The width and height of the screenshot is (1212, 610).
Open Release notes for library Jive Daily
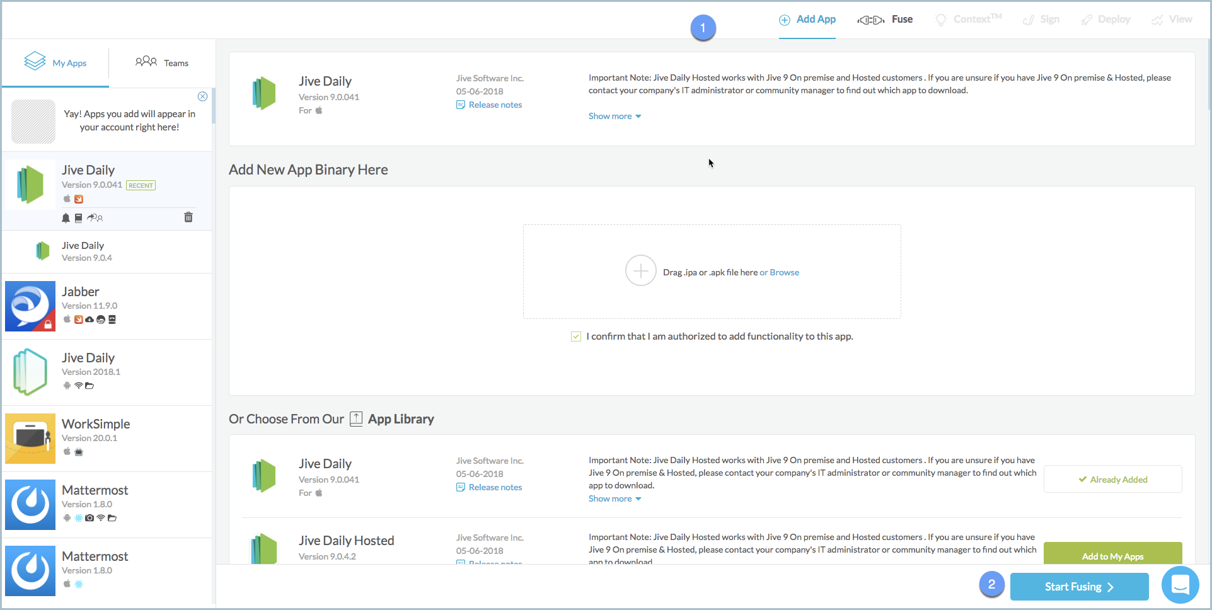[x=489, y=487]
